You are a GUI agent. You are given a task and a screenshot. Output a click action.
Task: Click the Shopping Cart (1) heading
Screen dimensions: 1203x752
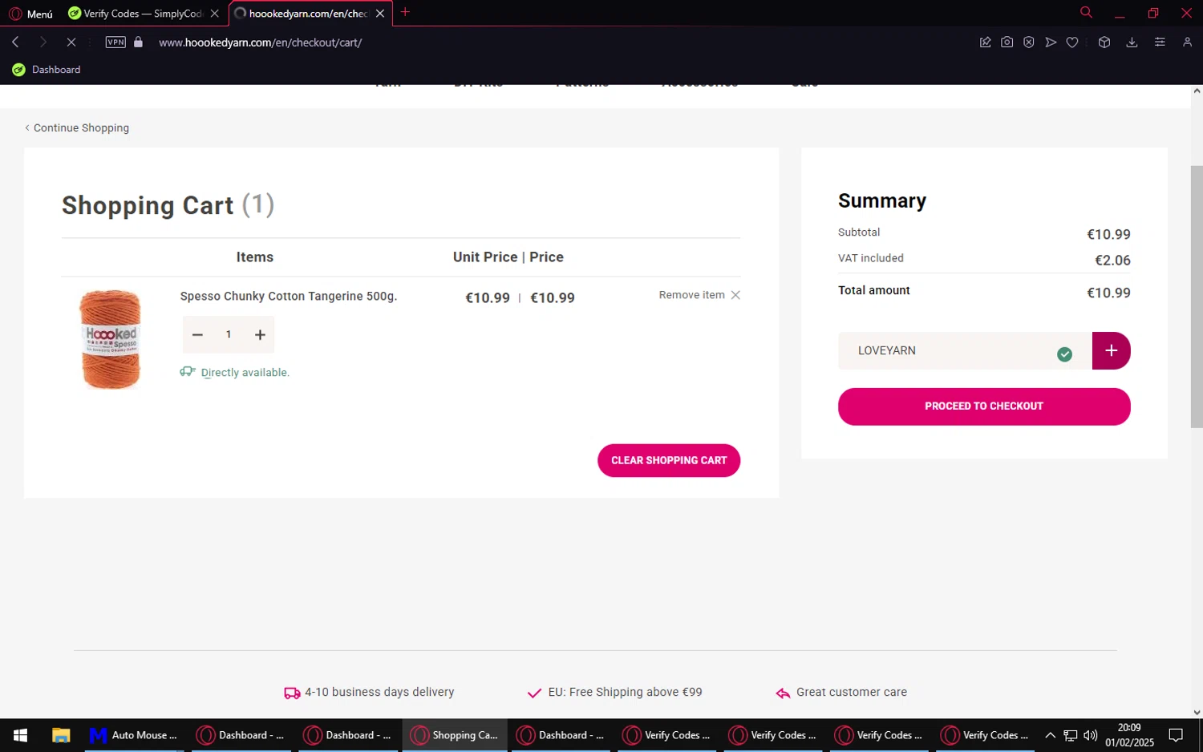(168, 205)
